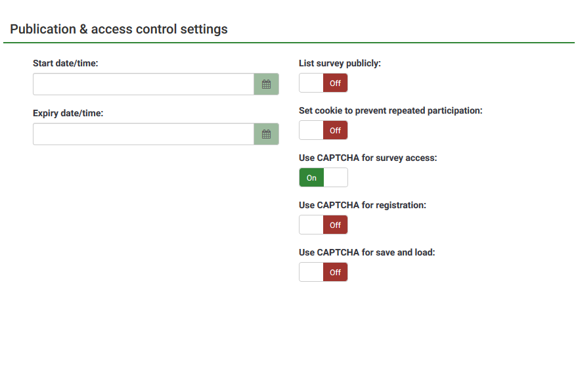Viewport: 578px width, 379px height.
Task: Click red Off half of List survey publicly
Action: [335, 83]
